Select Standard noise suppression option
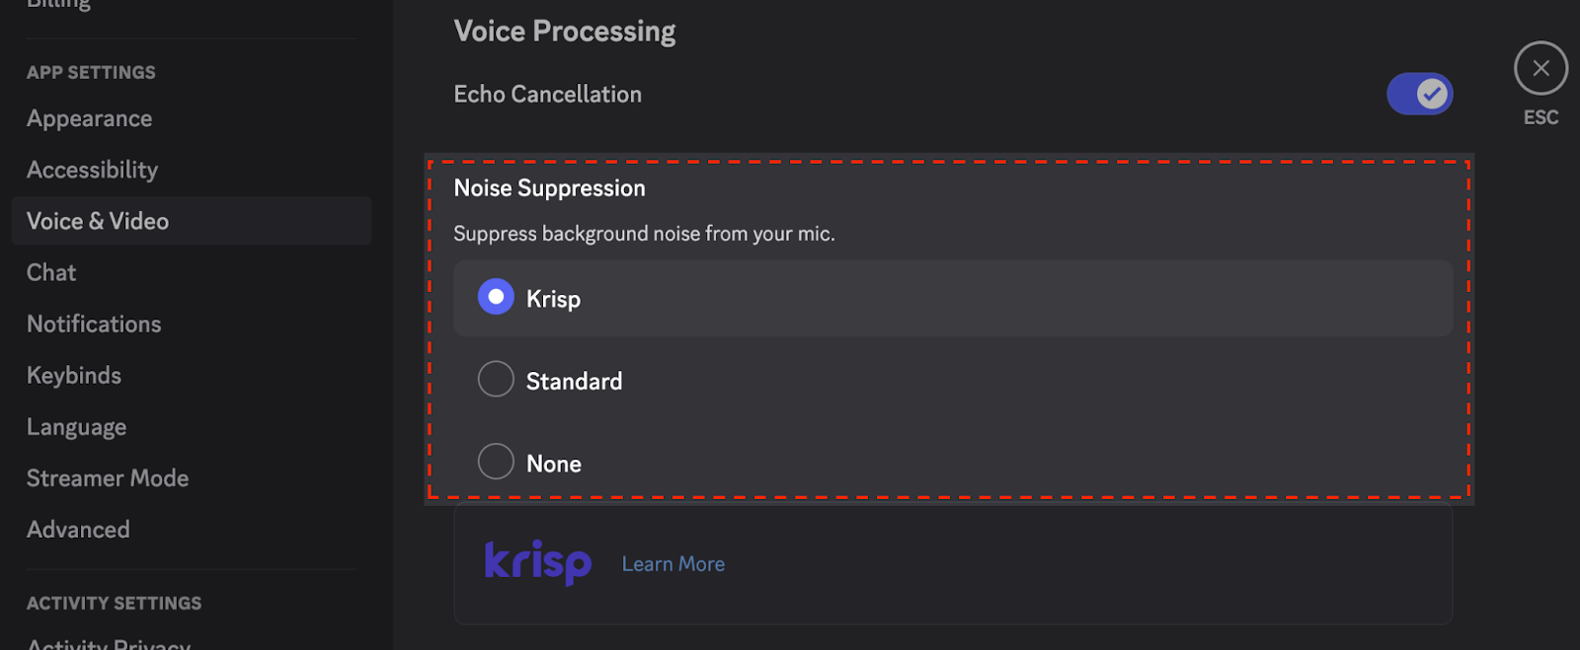The height and width of the screenshot is (650, 1580). point(496,380)
